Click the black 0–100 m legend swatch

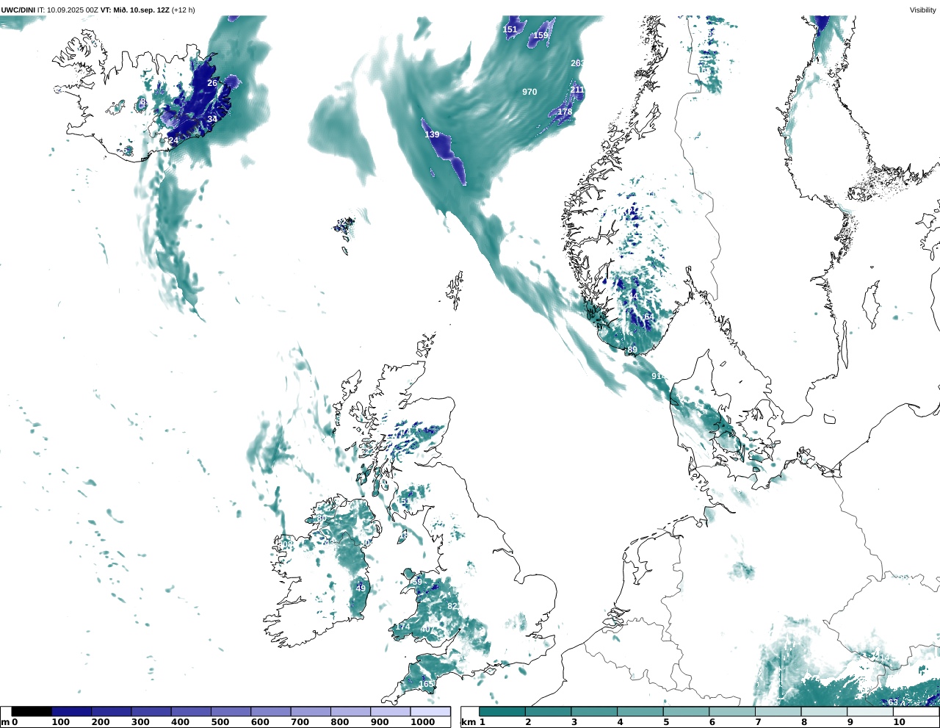(x=32, y=711)
